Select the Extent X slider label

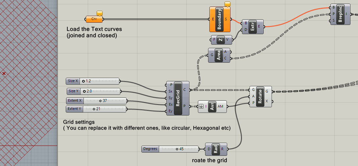pyautogui.click(x=75, y=101)
